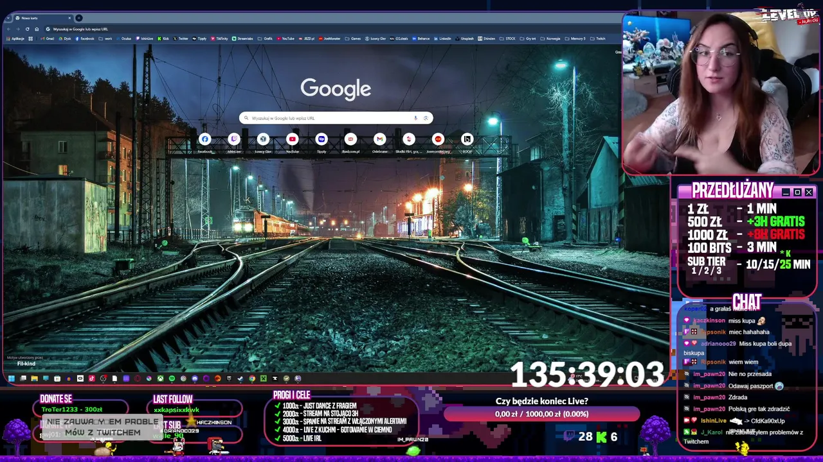823x462 pixels.
Task: Expand the Twitch bookmarks folder
Action: (x=598, y=38)
